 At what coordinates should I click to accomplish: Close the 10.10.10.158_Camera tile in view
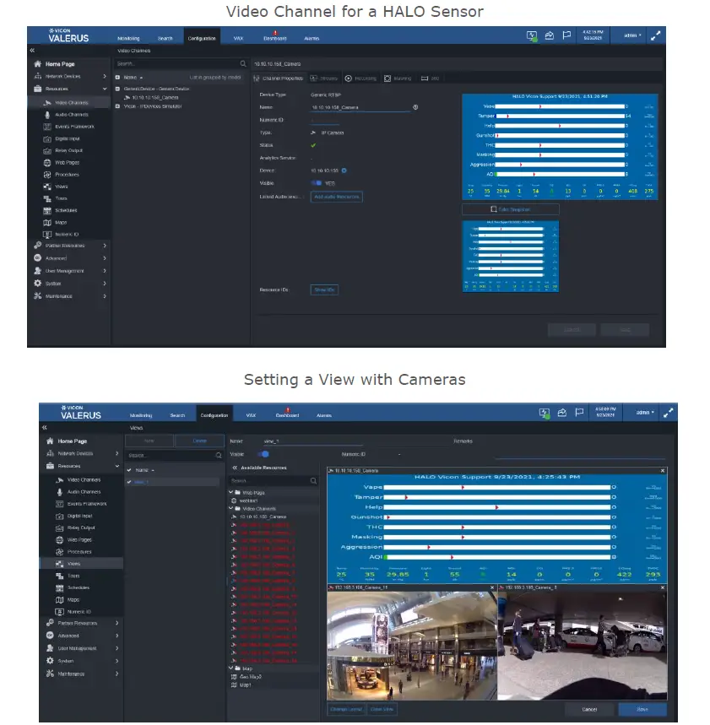coord(663,470)
